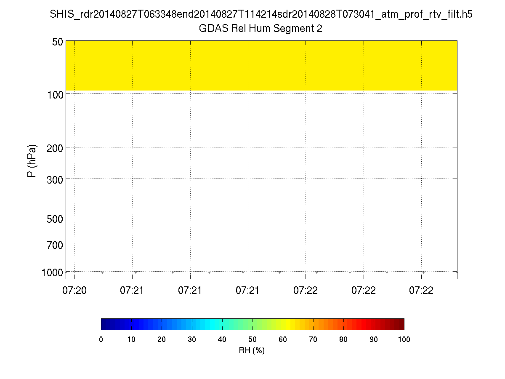
Task: Select the 700 hPa pressure tick label
Action: pyautogui.click(x=55, y=245)
